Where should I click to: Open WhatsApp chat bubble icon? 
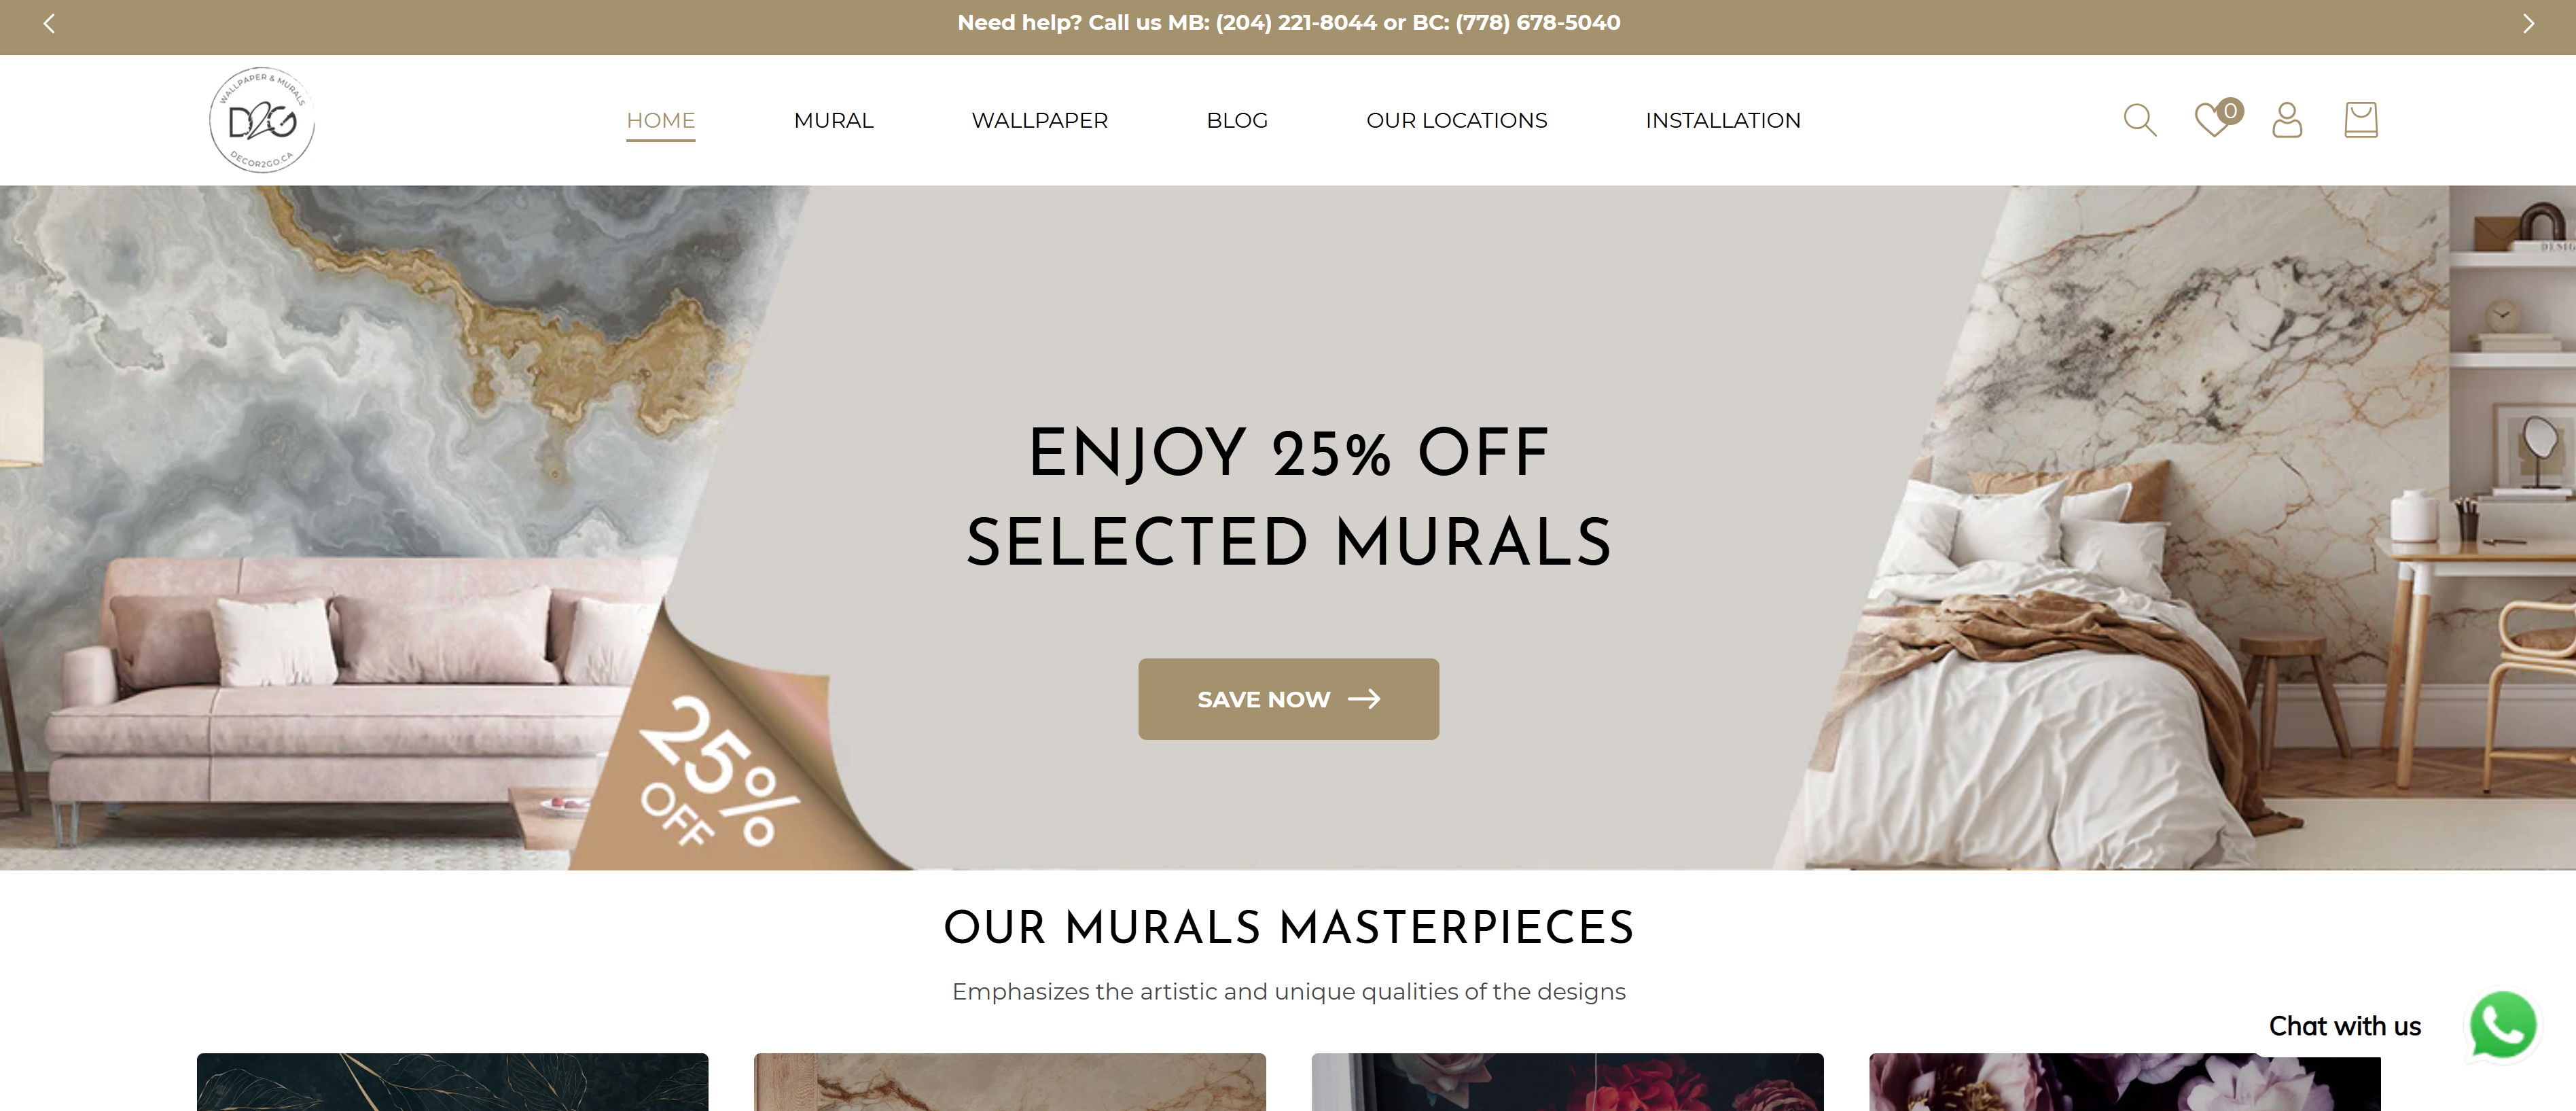click(x=2503, y=1025)
